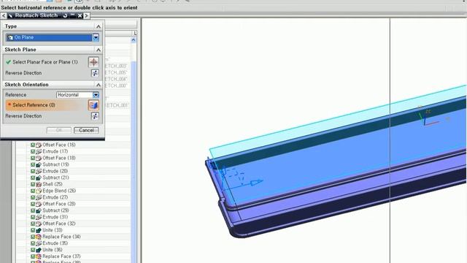Open the Horizontal reference dropdown arrow
The width and height of the screenshot is (467, 263).
96,95
